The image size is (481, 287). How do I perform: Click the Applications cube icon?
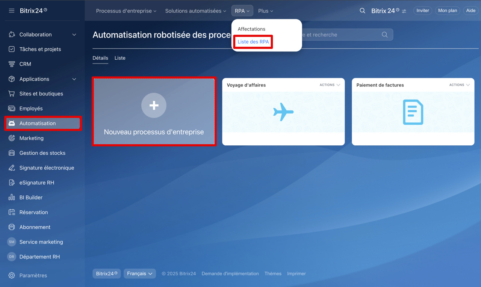(x=12, y=79)
